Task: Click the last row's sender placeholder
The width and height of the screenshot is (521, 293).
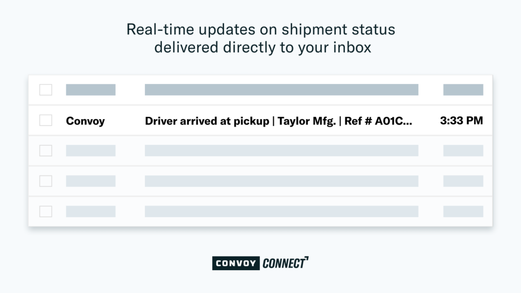Action: point(91,211)
